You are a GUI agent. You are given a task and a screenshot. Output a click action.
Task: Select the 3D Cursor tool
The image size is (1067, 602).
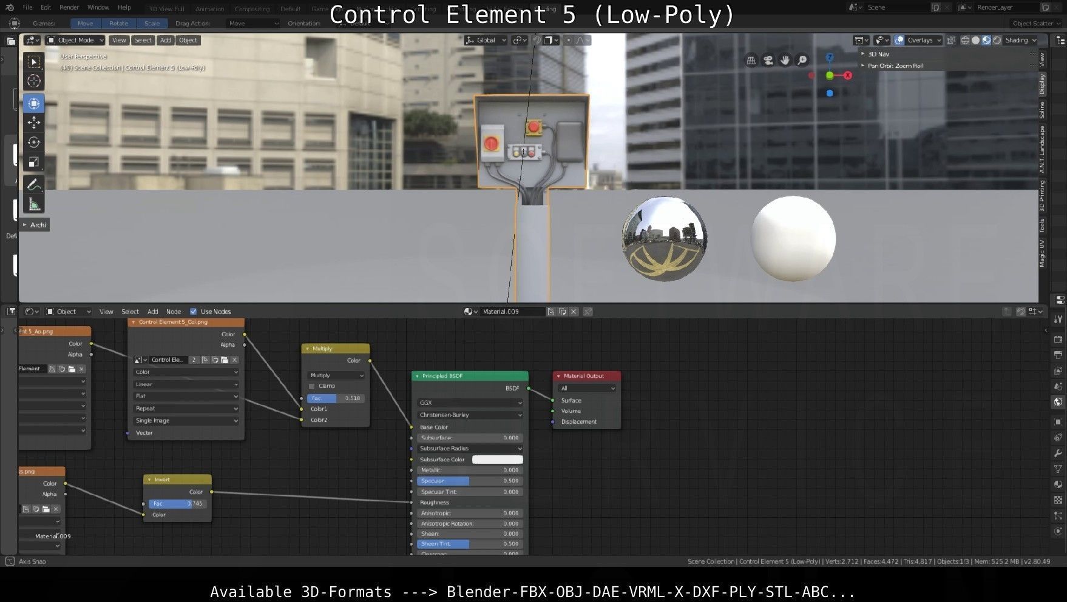[x=34, y=81]
